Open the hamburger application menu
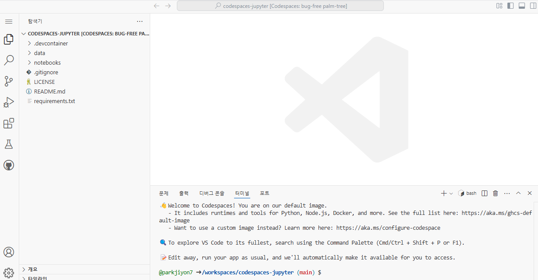Screen dimensions: 538x280 (9, 21)
